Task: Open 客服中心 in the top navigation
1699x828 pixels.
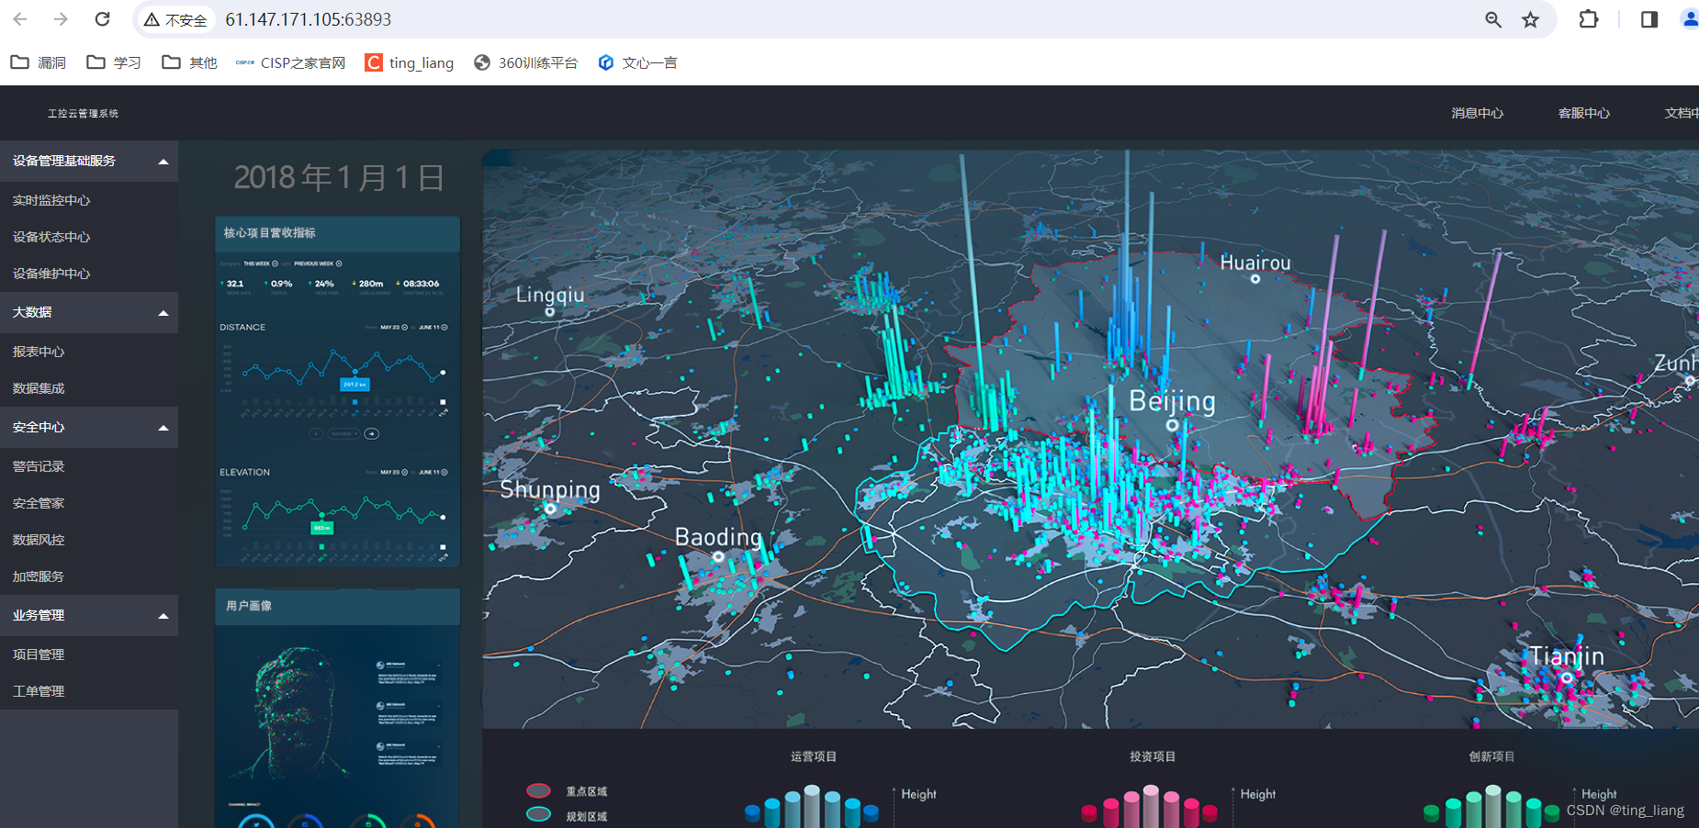Action: coord(1584,113)
